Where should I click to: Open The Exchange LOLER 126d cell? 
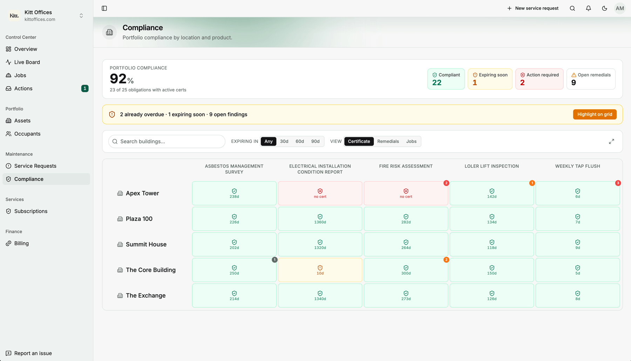[492, 296]
